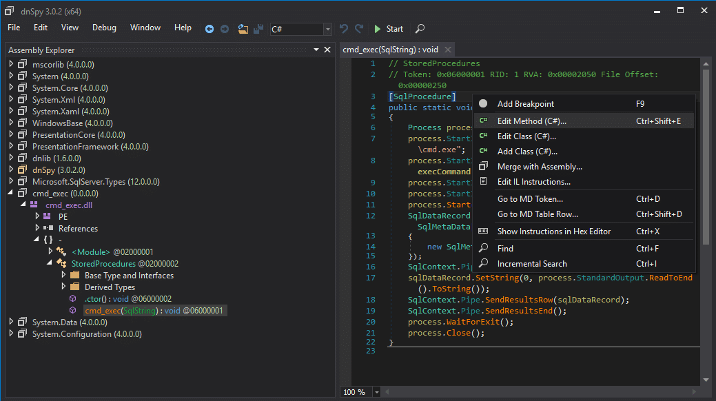Close the Assembly Explorer panel
This screenshot has width=716, height=401.
(327, 50)
